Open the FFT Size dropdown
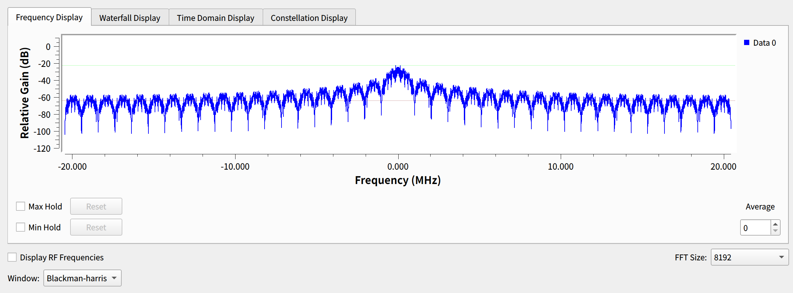The image size is (793, 293). point(749,257)
